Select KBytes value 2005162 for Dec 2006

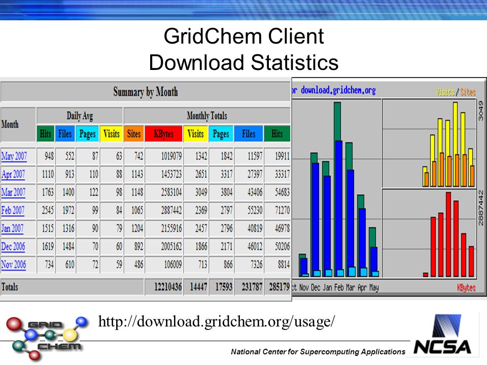tap(171, 246)
